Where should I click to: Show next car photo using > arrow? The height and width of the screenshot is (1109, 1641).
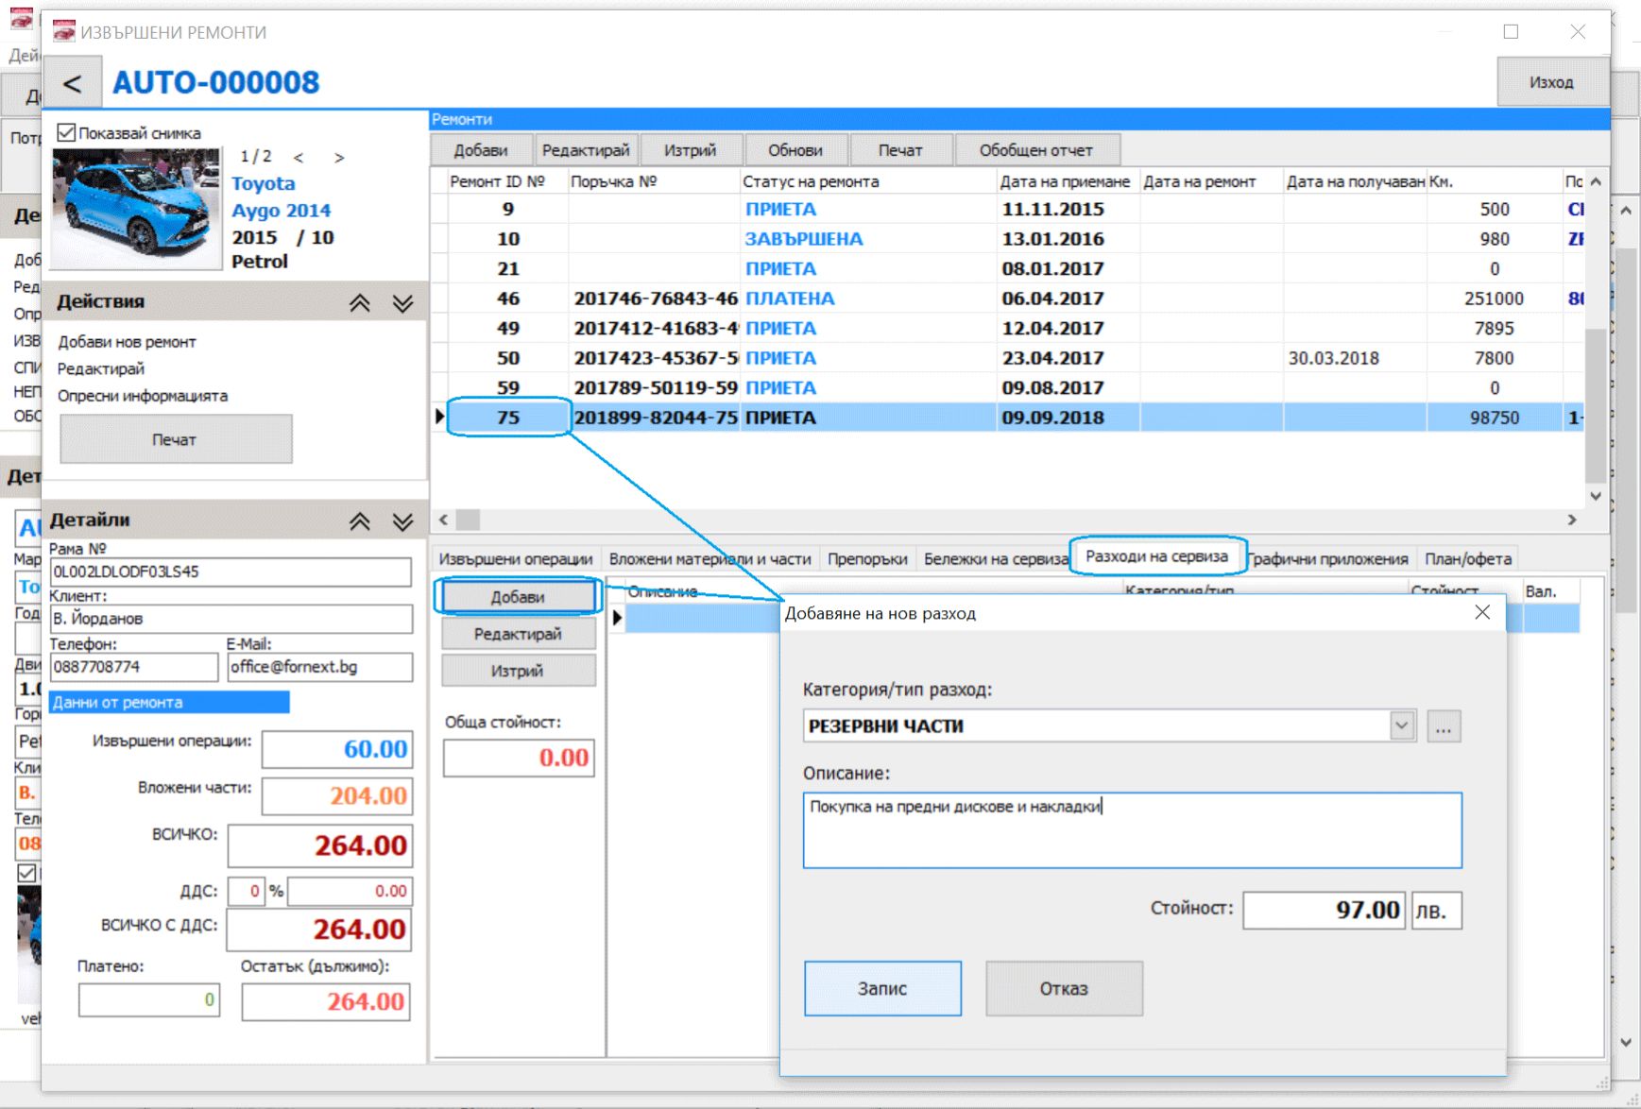pyautogui.click(x=339, y=158)
